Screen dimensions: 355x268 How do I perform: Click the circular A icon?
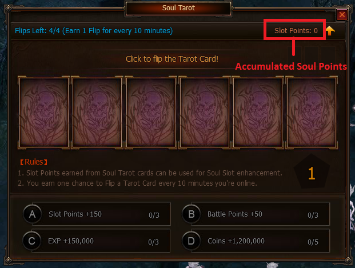(x=33, y=214)
